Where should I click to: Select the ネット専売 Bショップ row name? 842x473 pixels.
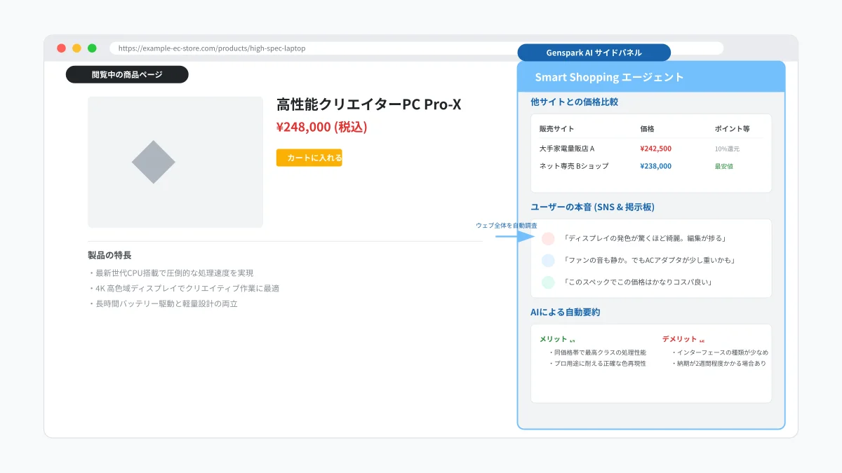pyautogui.click(x=574, y=166)
